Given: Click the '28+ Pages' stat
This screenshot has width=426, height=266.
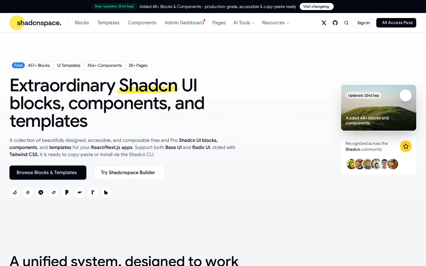Looking at the screenshot, I should [138, 65].
